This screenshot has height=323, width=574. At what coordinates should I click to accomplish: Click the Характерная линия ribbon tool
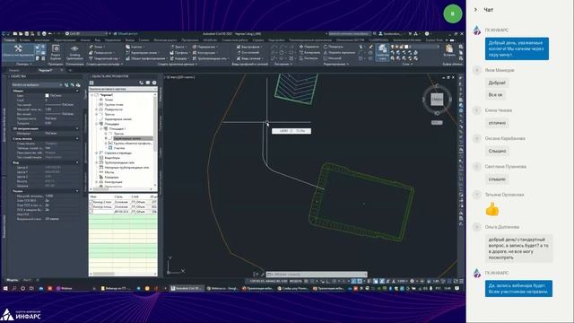pos(143,53)
